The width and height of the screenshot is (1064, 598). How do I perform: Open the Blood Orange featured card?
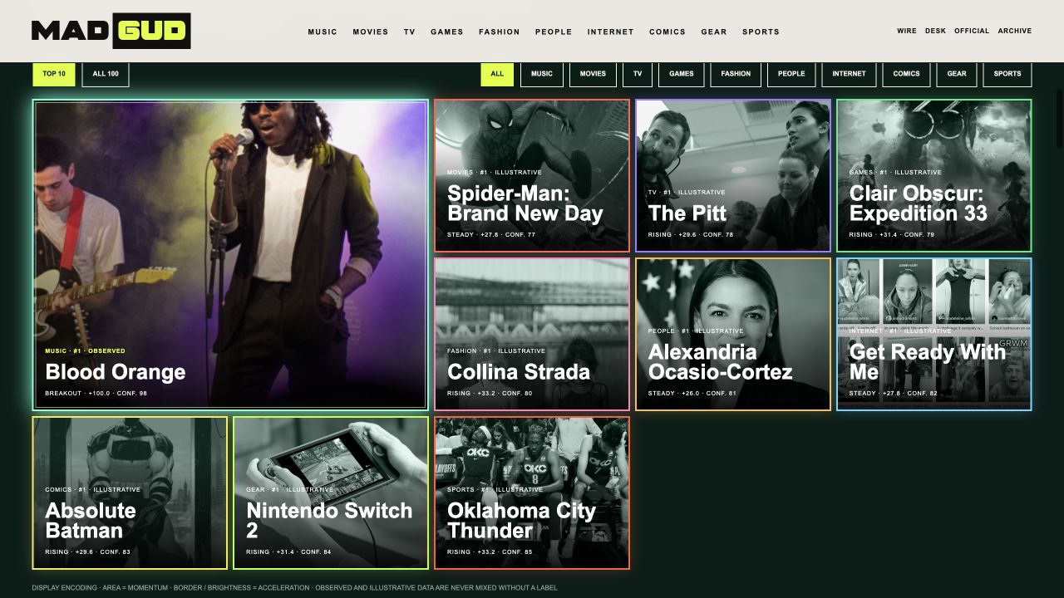(x=230, y=255)
